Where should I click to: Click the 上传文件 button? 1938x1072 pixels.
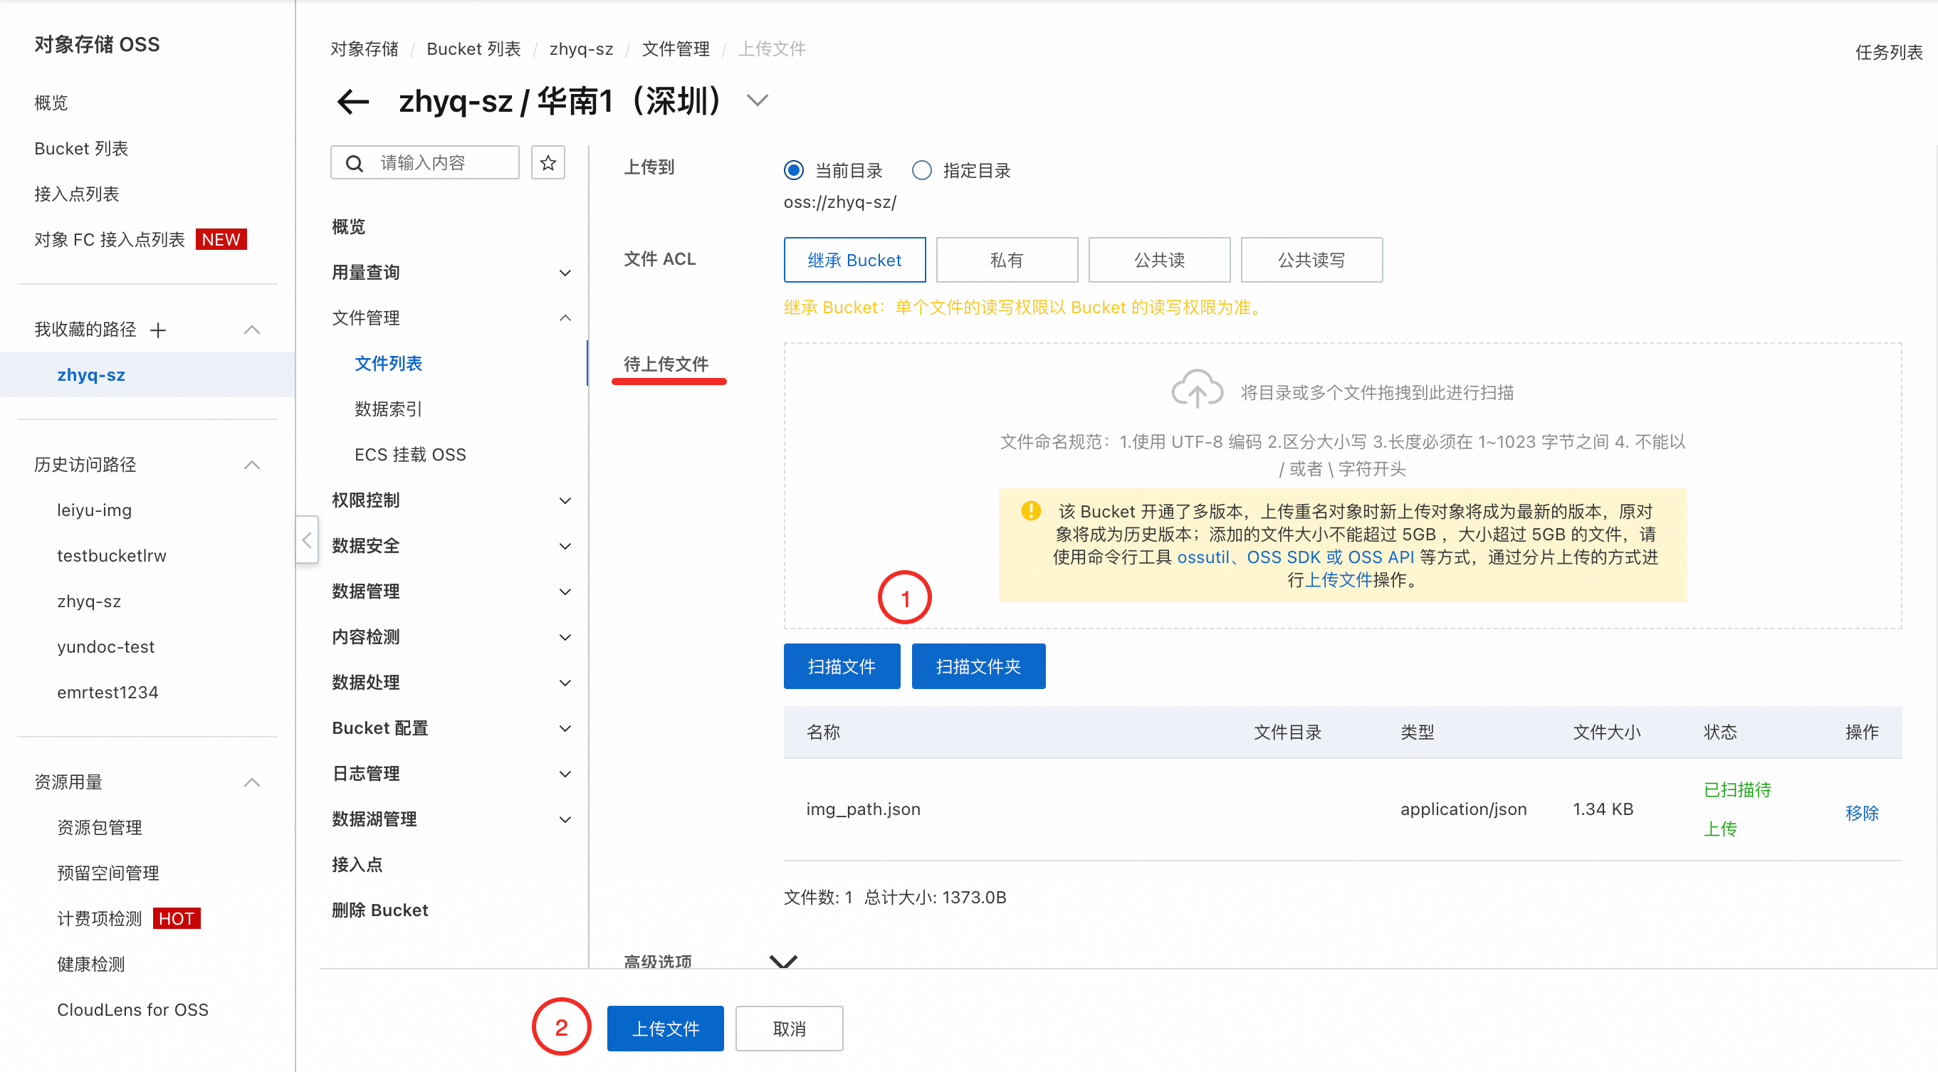pyautogui.click(x=664, y=1028)
